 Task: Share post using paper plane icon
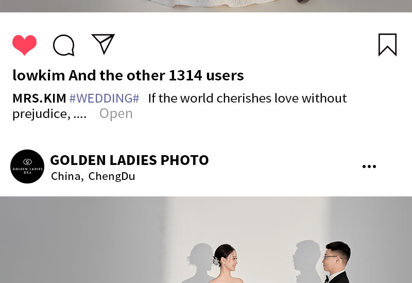(x=103, y=44)
